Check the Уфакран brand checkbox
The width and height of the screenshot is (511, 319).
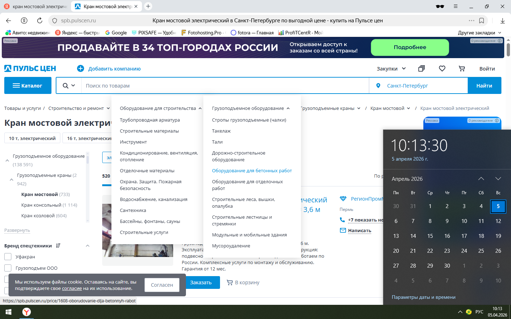[x=8, y=257]
